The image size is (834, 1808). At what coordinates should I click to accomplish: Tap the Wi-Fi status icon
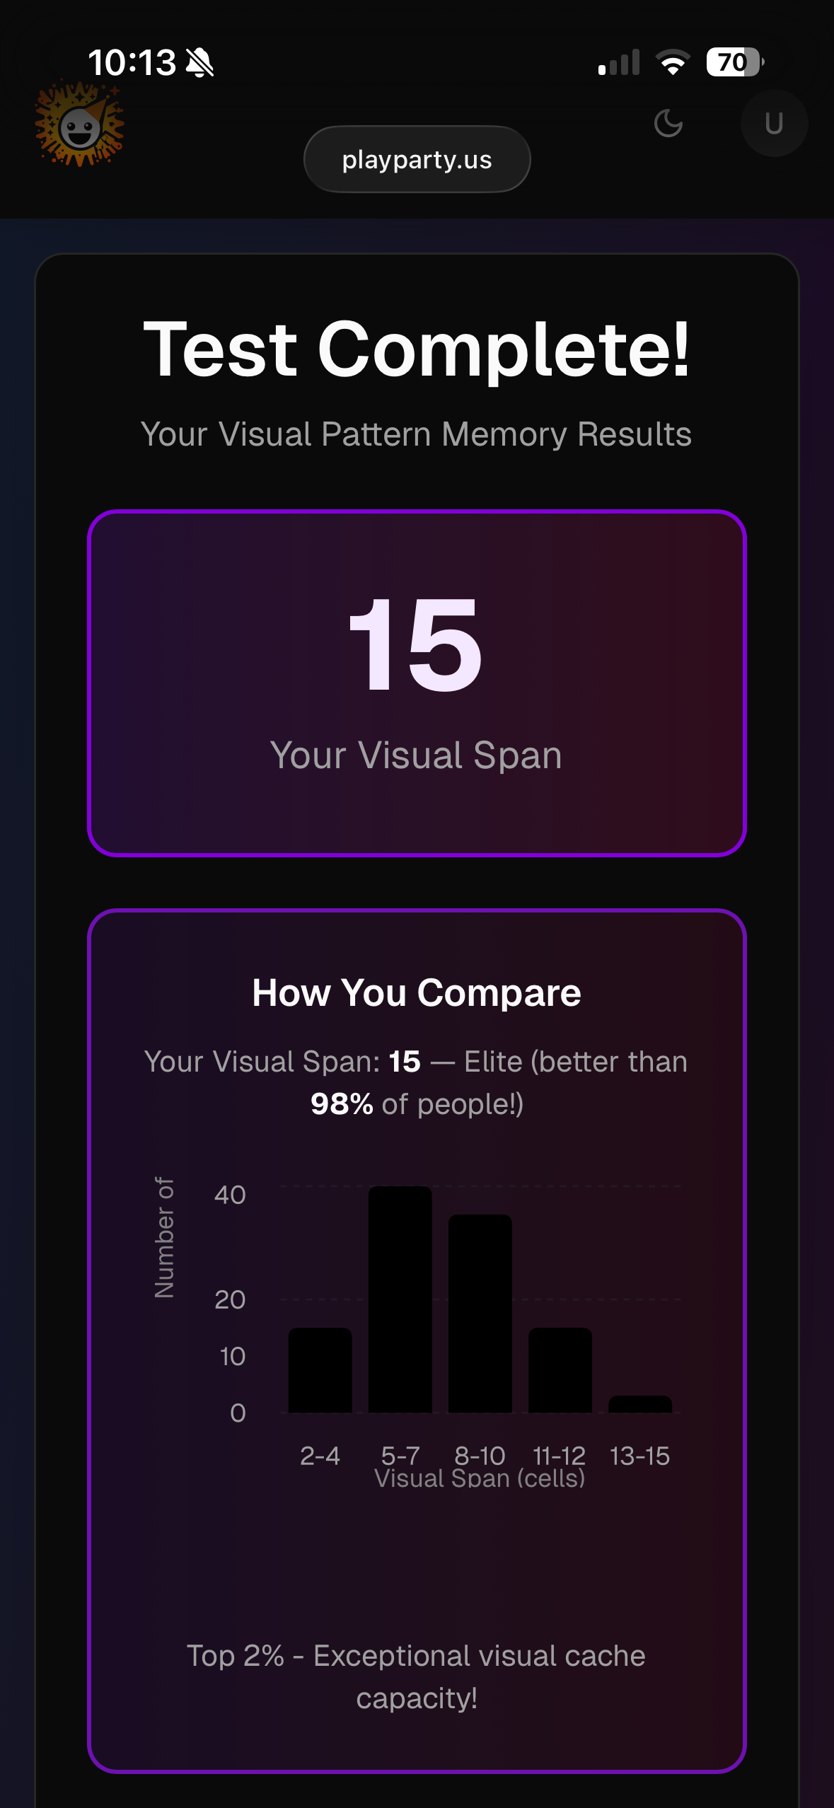tap(673, 63)
